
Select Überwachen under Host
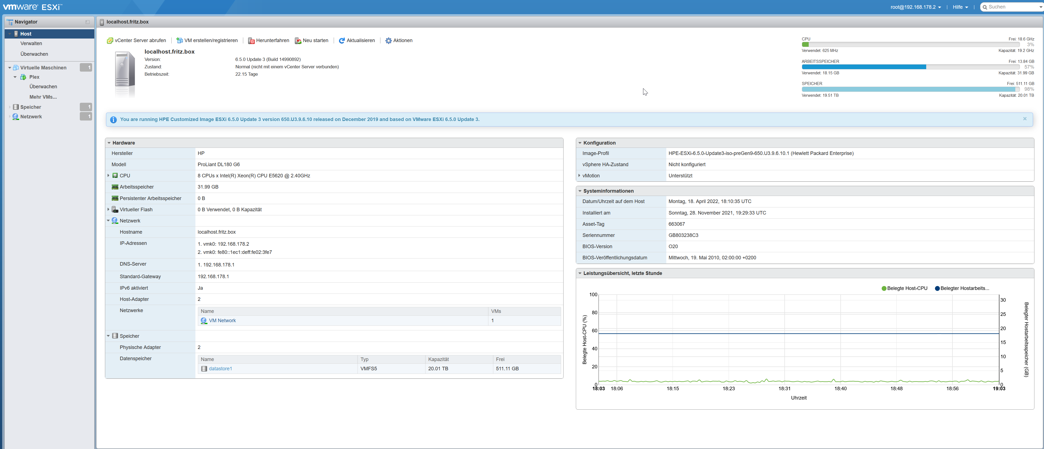(x=34, y=54)
